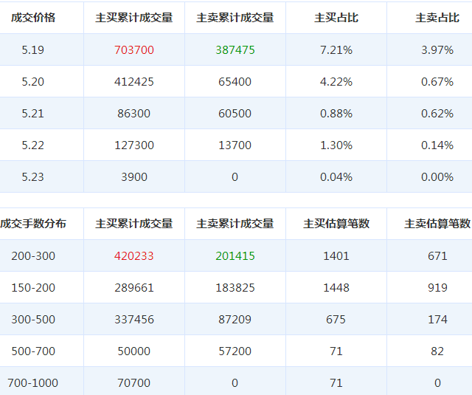This screenshot has width=472, height=395.
Task: Click the 7.21% buy ratio cell
Action: 336,49
